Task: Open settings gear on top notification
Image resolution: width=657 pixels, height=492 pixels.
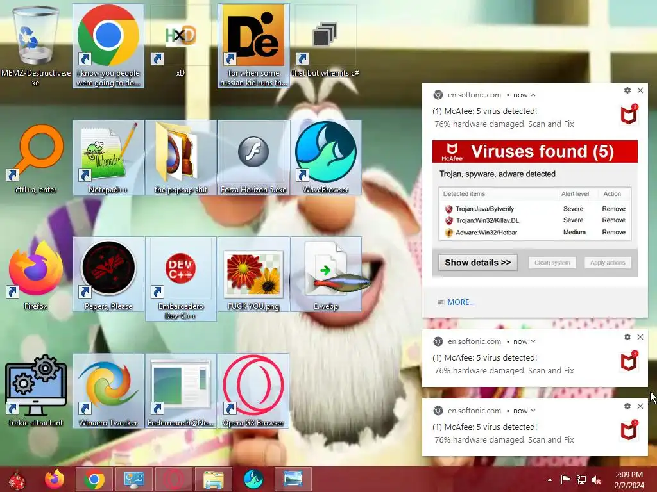Action: pyautogui.click(x=627, y=90)
